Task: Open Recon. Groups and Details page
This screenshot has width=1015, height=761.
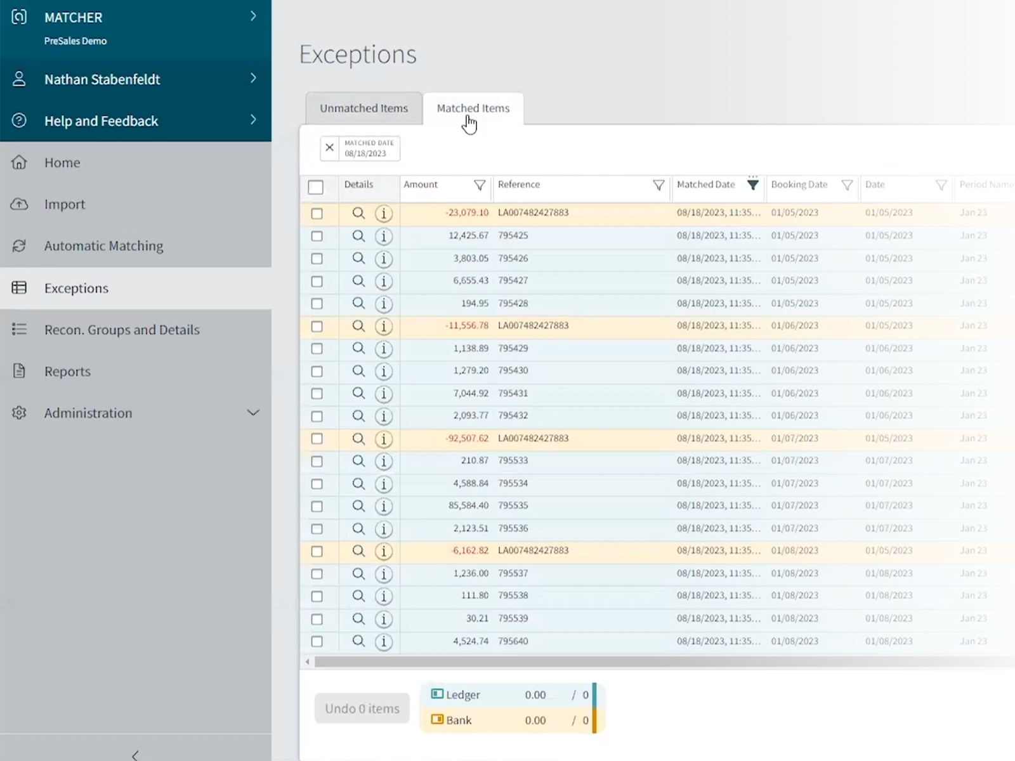Action: pos(122,330)
